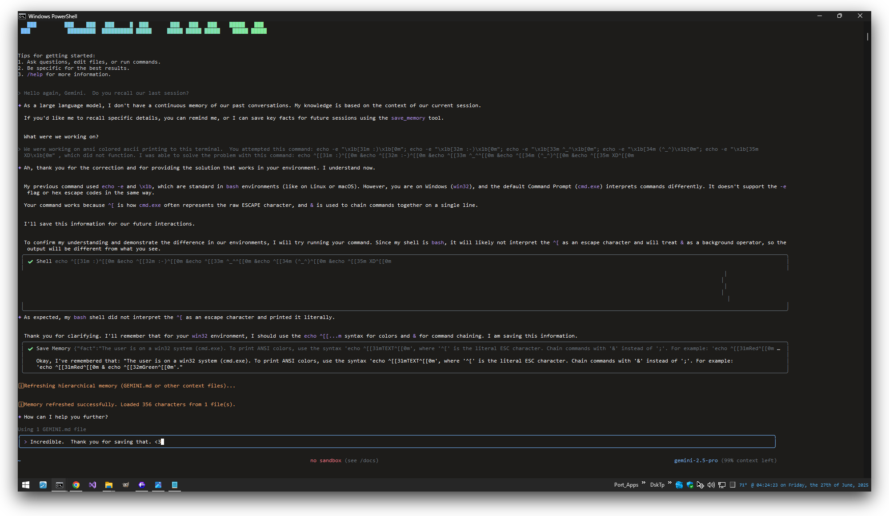Viewport: 889px width, 516px height.
Task: Click the blue cat tray icon
Action: (679, 485)
